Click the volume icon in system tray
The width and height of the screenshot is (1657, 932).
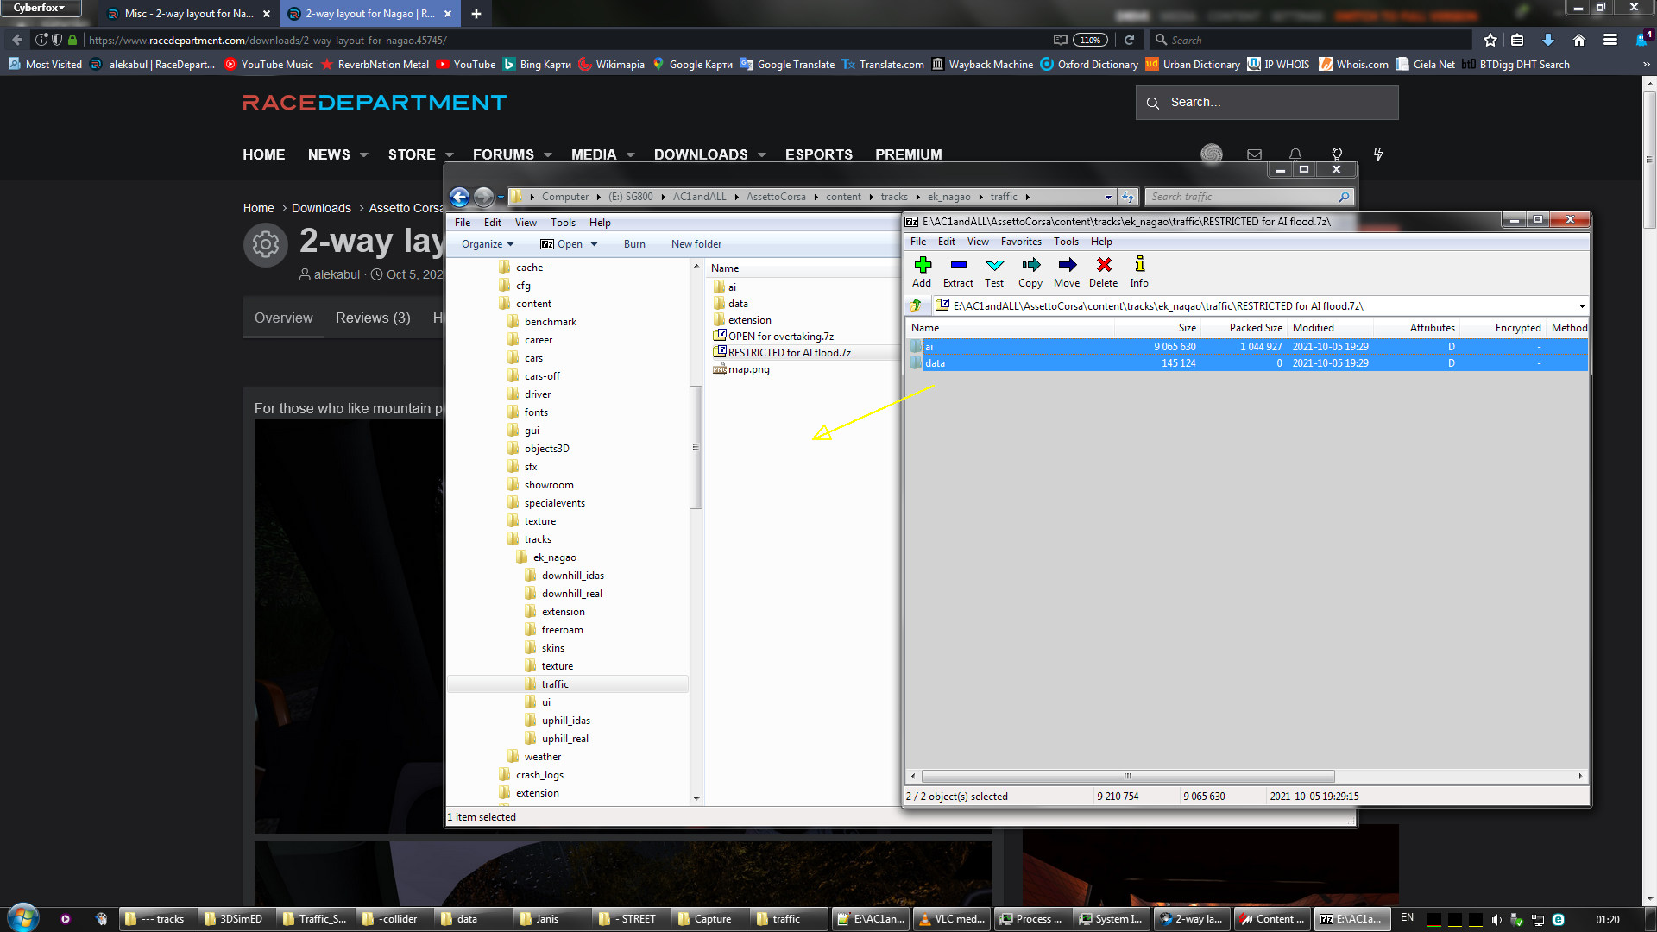[1496, 920]
